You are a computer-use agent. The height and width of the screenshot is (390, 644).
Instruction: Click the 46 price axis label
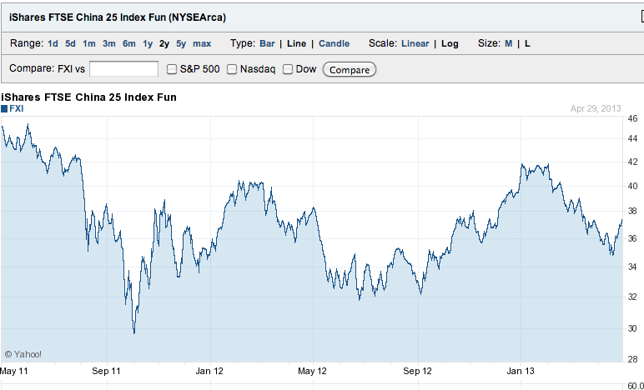point(632,119)
